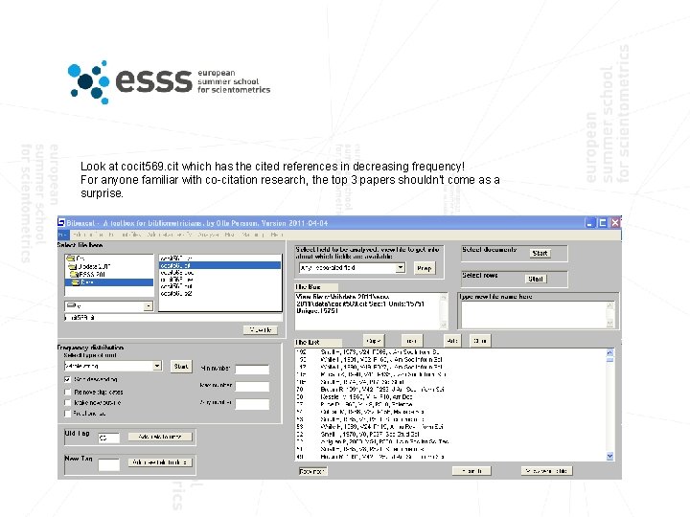
Task: Click The List scrollbar down arrow
Action: (609, 457)
